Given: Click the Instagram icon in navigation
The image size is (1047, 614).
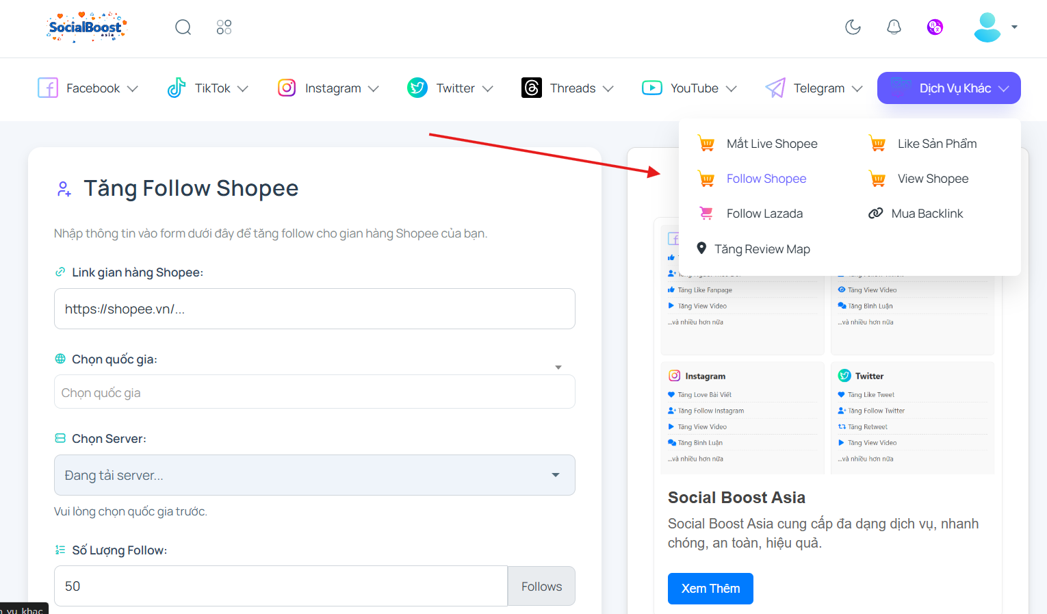Looking at the screenshot, I should (287, 88).
